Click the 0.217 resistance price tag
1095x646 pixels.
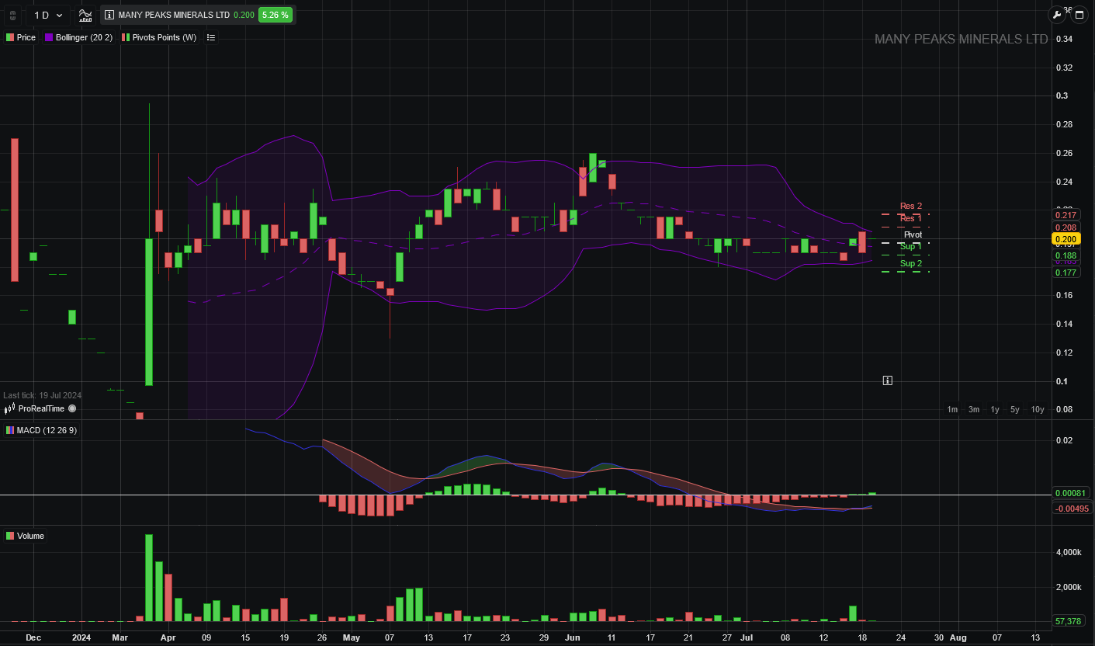pos(1066,215)
